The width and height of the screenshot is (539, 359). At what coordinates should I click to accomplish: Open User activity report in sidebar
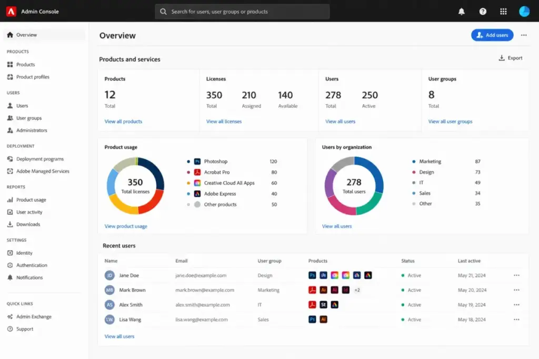click(29, 212)
